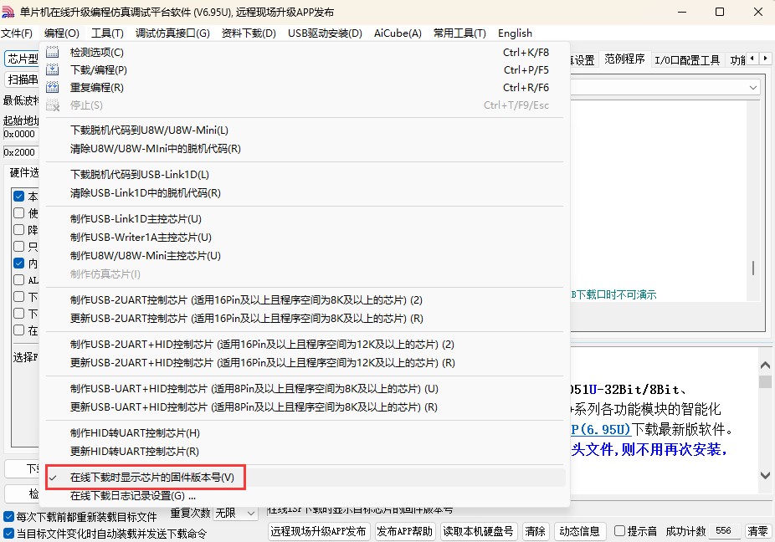Check the hardware option starting 只
This screenshot has height=542, width=775.
pos(18,247)
